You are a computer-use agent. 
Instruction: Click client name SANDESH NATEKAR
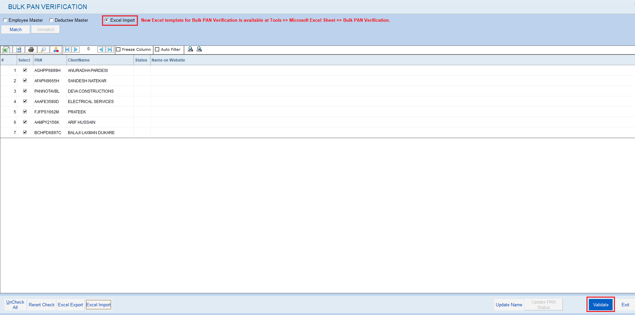pyautogui.click(x=87, y=81)
